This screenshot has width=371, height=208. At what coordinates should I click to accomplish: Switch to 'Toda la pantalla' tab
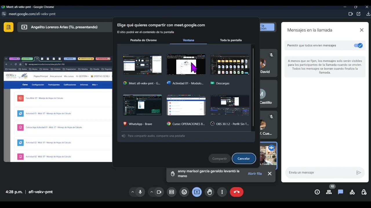(x=231, y=40)
